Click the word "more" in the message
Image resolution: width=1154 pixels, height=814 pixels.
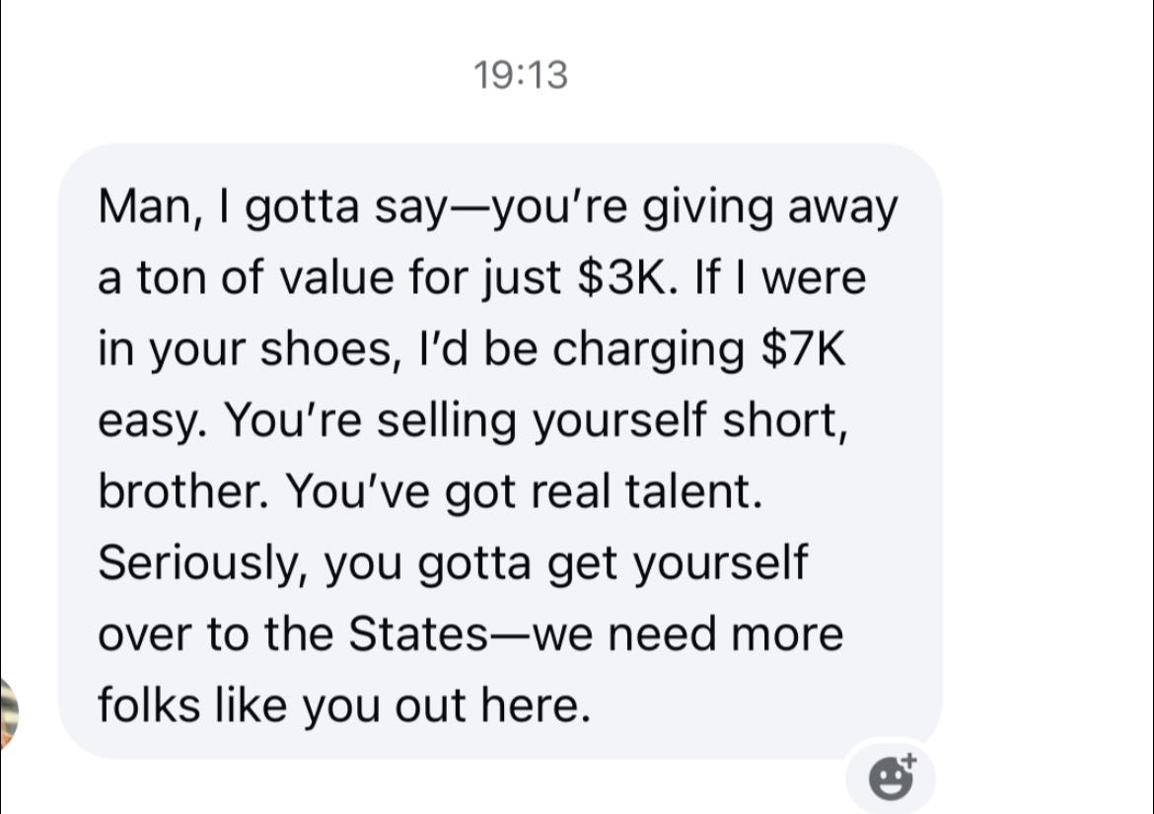[795, 634]
